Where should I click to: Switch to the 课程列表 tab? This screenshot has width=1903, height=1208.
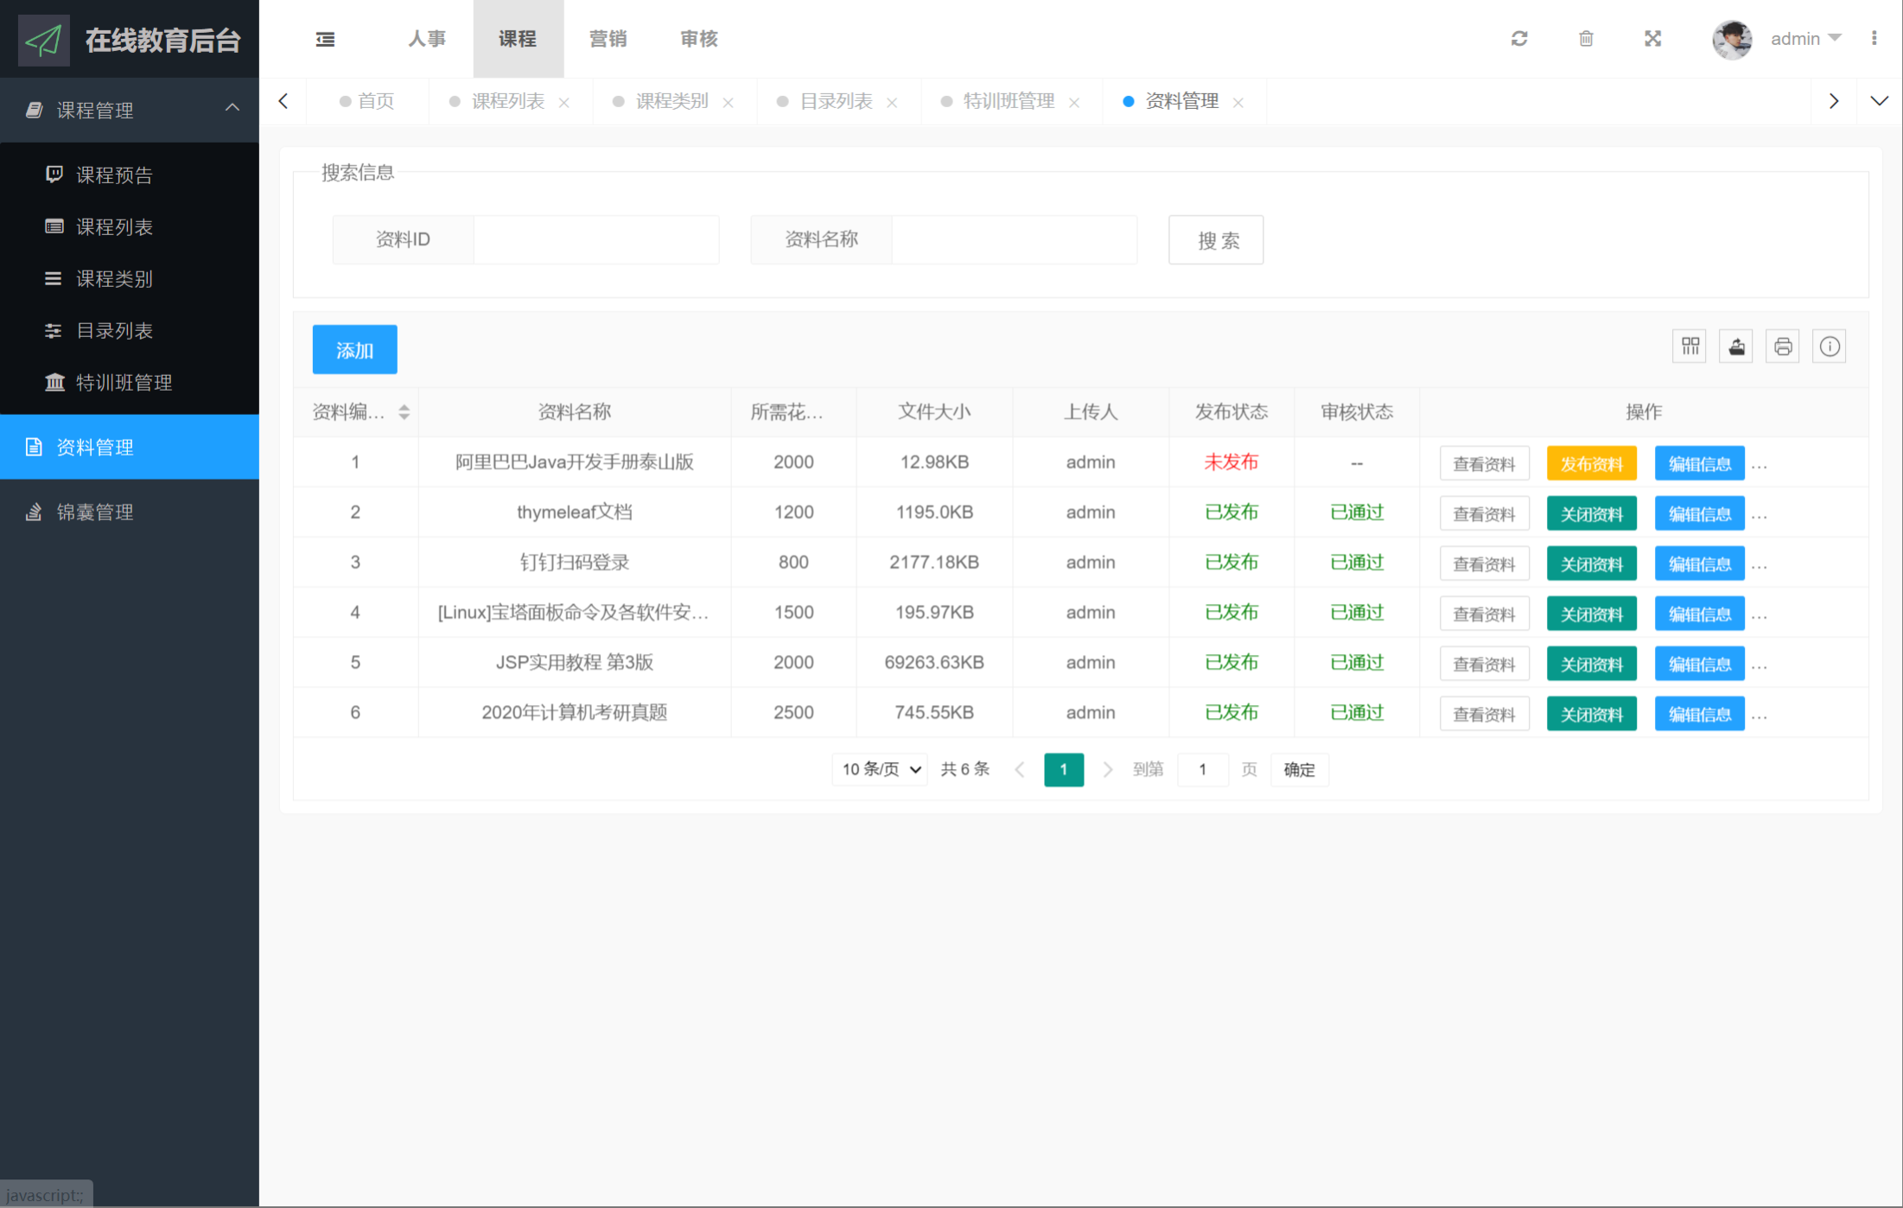507,102
